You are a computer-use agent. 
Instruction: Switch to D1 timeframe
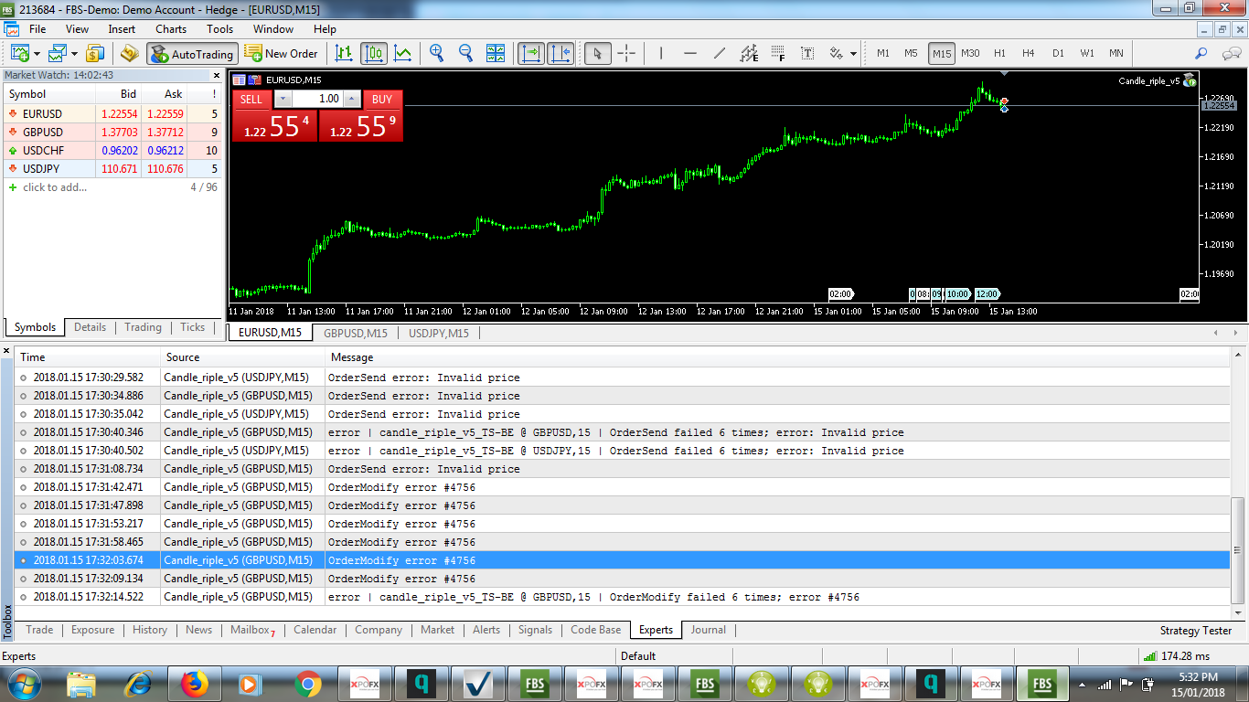(x=1058, y=53)
